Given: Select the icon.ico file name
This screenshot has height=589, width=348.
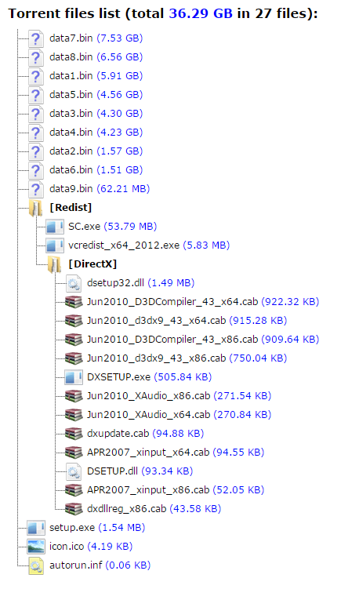Looking at the screenshot, I should (x=67, y=546).
